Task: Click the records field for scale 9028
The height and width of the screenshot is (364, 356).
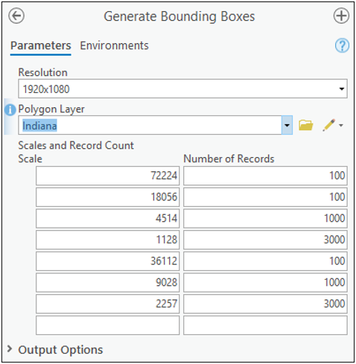Action: pos(265,282)
